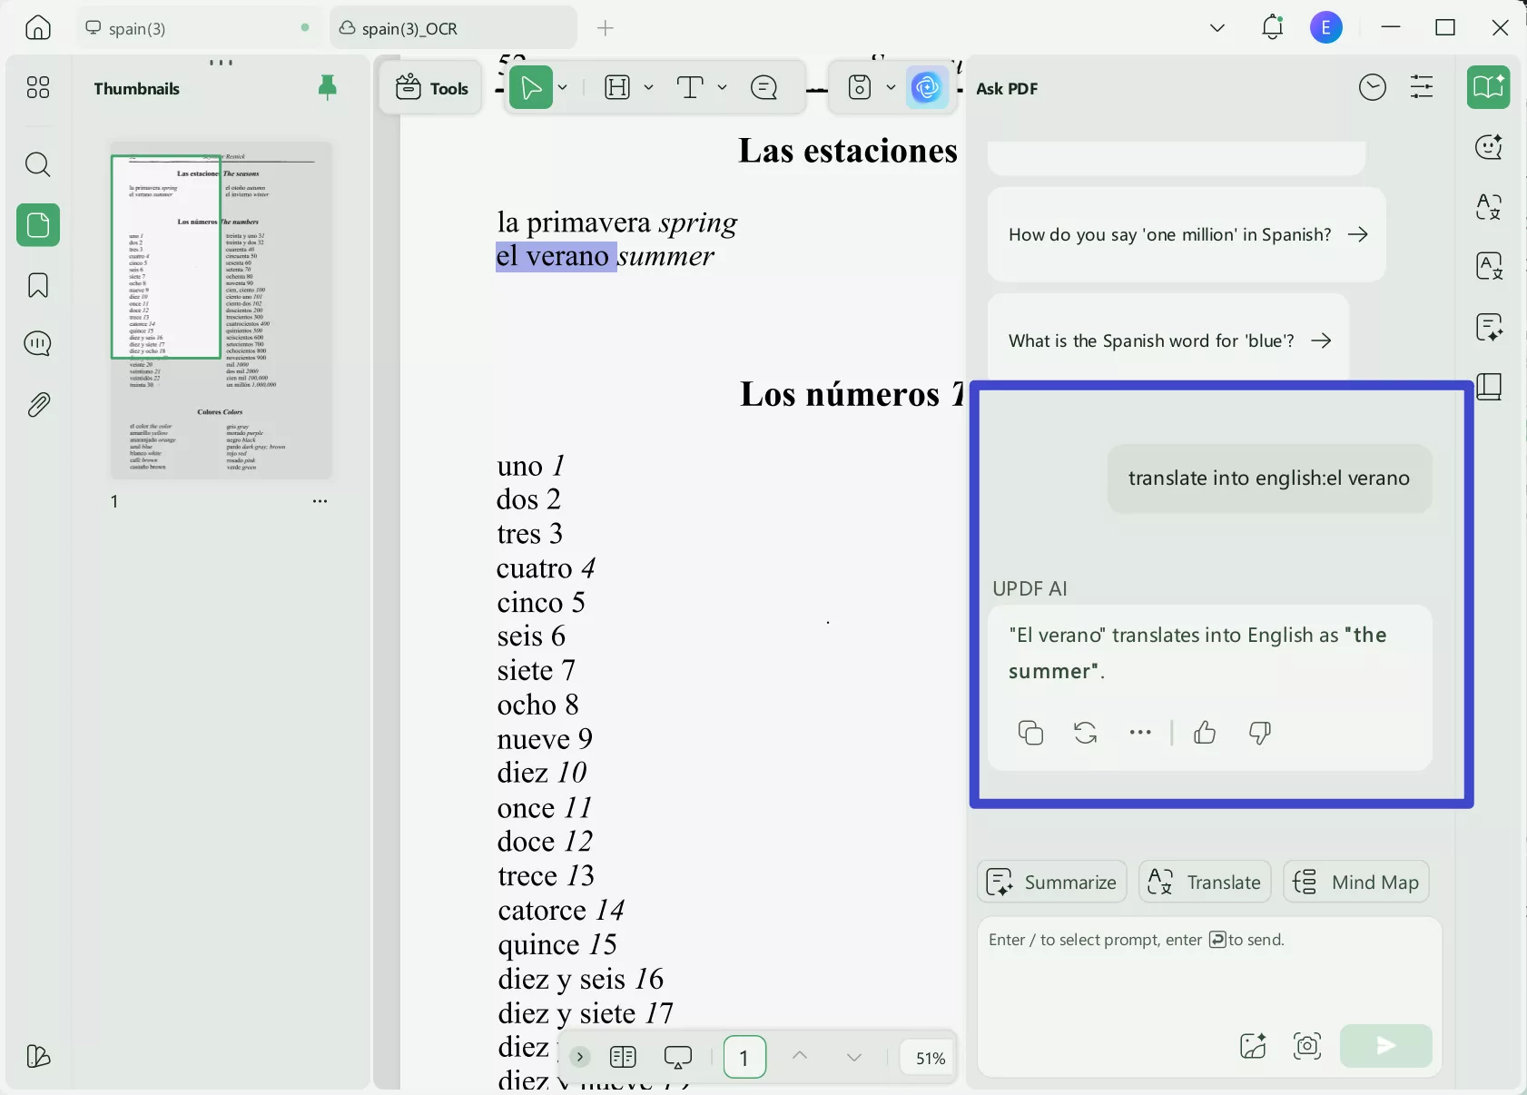Viewport: 1527px width, 1095px height.
Task: Toggle two-page view in bottom bar
Action: [x=622, y=1057]
